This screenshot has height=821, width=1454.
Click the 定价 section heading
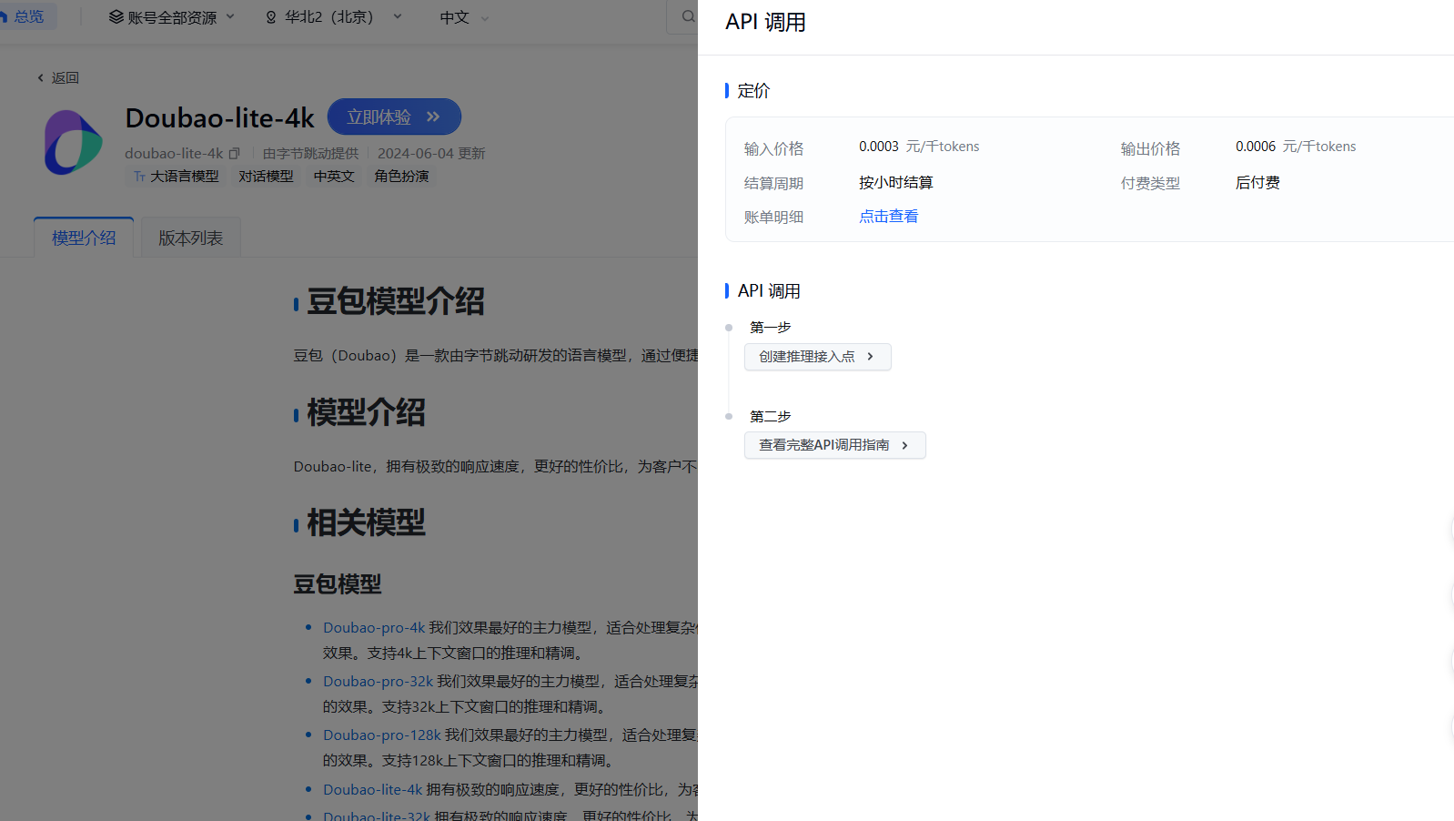click(x=753, y=91)
